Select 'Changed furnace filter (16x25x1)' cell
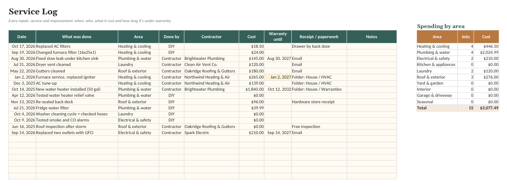The width and height of the screenshot is (507, 187). tap(77, 52)
